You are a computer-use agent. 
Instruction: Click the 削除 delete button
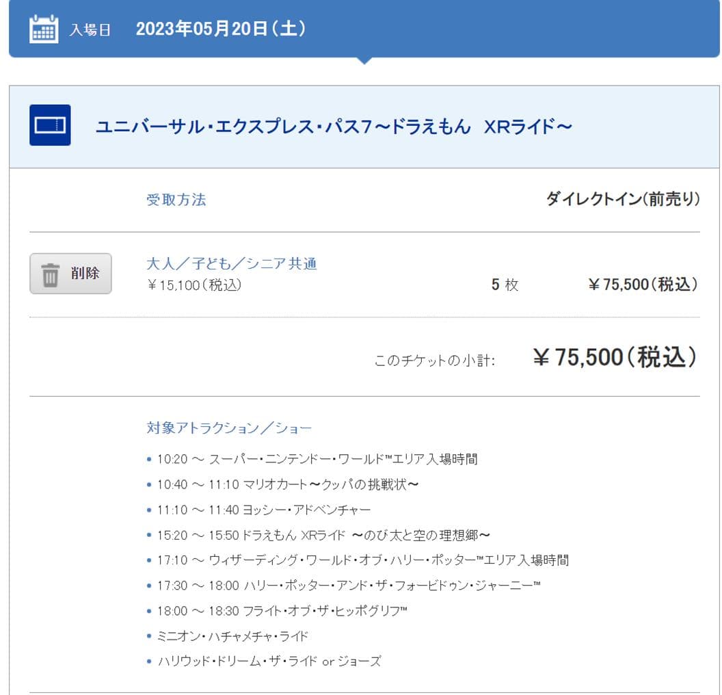point(71,274)
